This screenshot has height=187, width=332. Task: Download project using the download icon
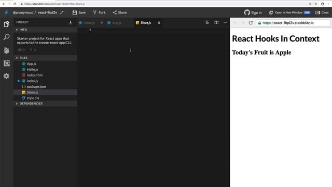click(71, 22)
